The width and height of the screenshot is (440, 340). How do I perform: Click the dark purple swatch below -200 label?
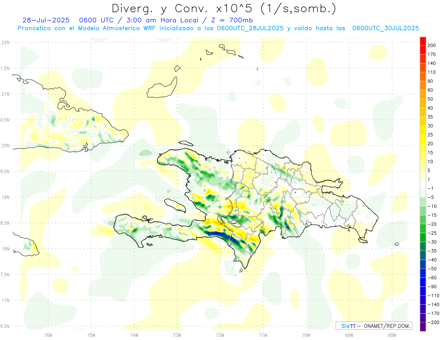tap(423, 326)
